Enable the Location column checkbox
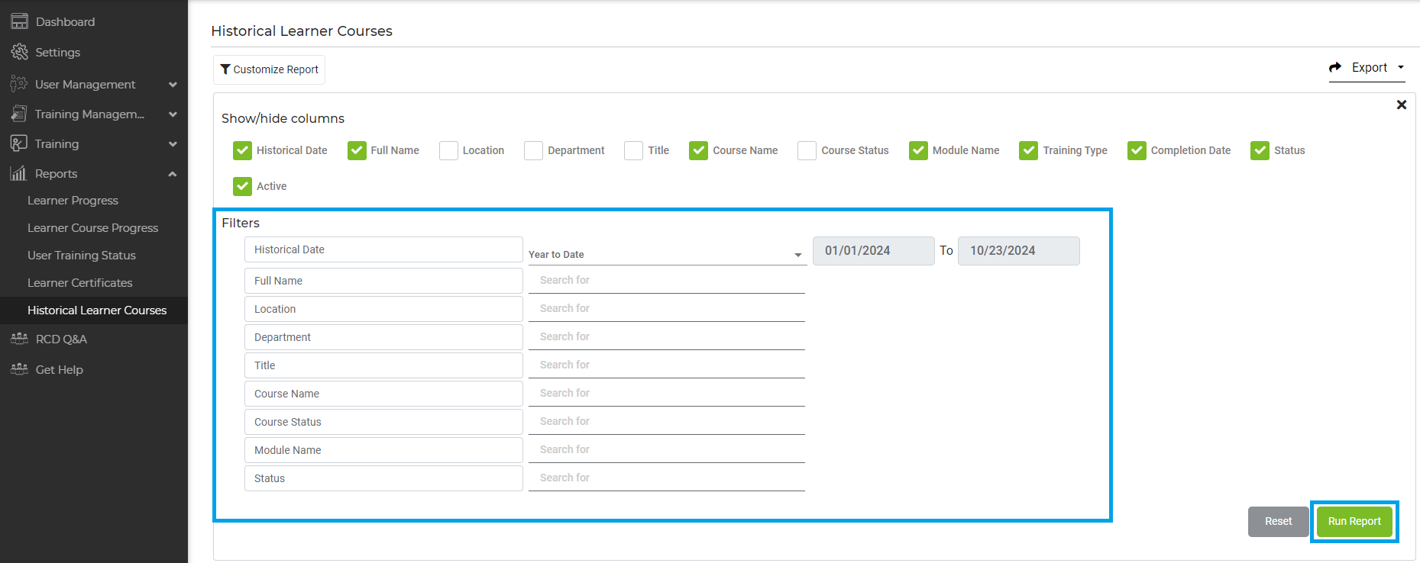1420x563 pixels. [448, 150]
